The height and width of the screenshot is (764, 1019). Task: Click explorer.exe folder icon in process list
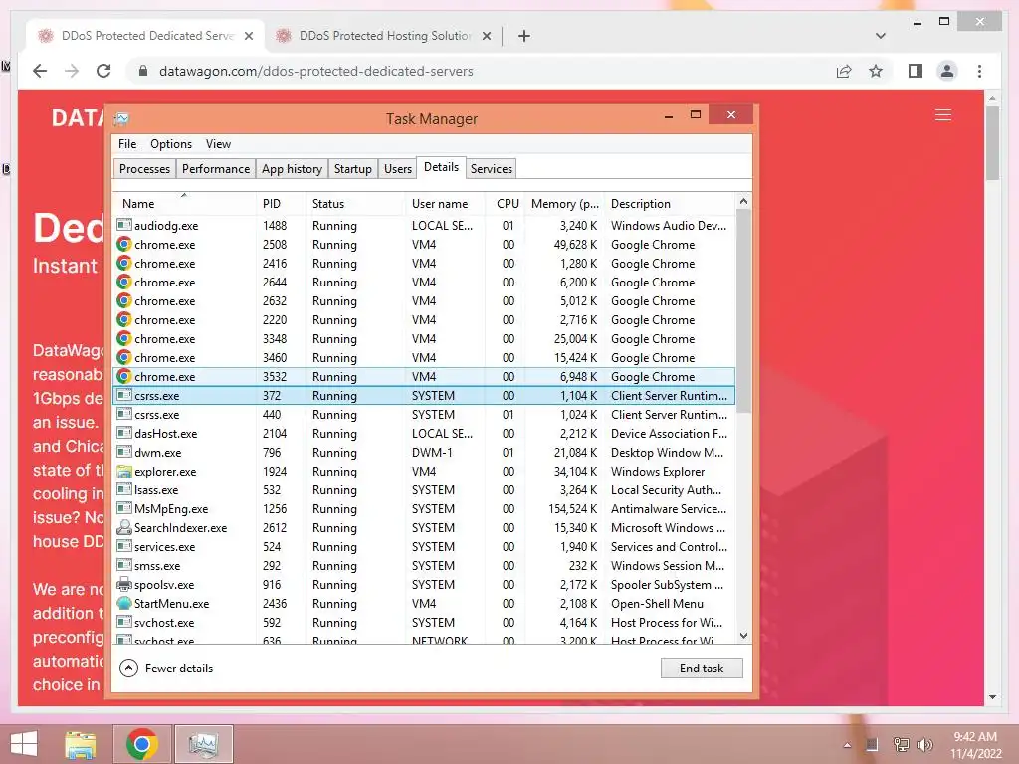pos(124,471)
